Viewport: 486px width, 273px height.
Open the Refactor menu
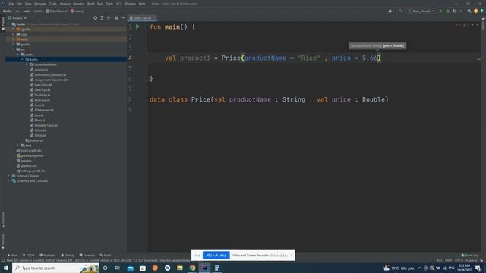79,4
